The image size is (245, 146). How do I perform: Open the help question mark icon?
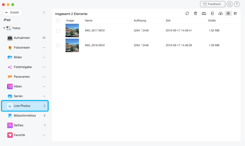click(x=237, y=4)
